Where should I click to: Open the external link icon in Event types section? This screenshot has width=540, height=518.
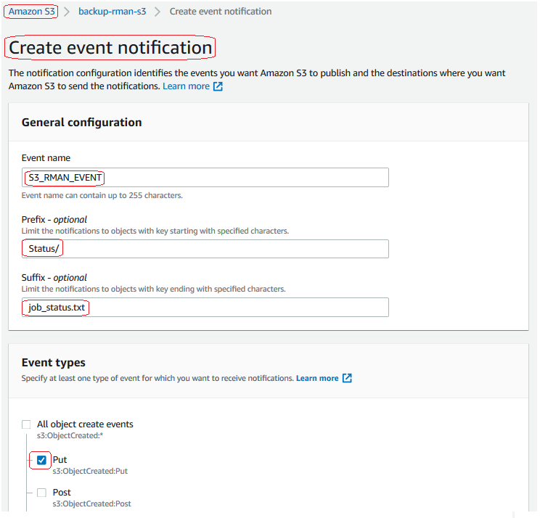click(347, 378)
